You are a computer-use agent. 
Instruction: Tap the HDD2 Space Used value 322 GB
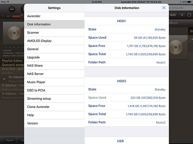(148, 98)
